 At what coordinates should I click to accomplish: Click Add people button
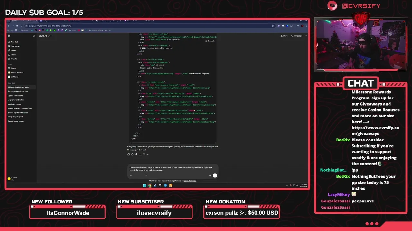296,36
